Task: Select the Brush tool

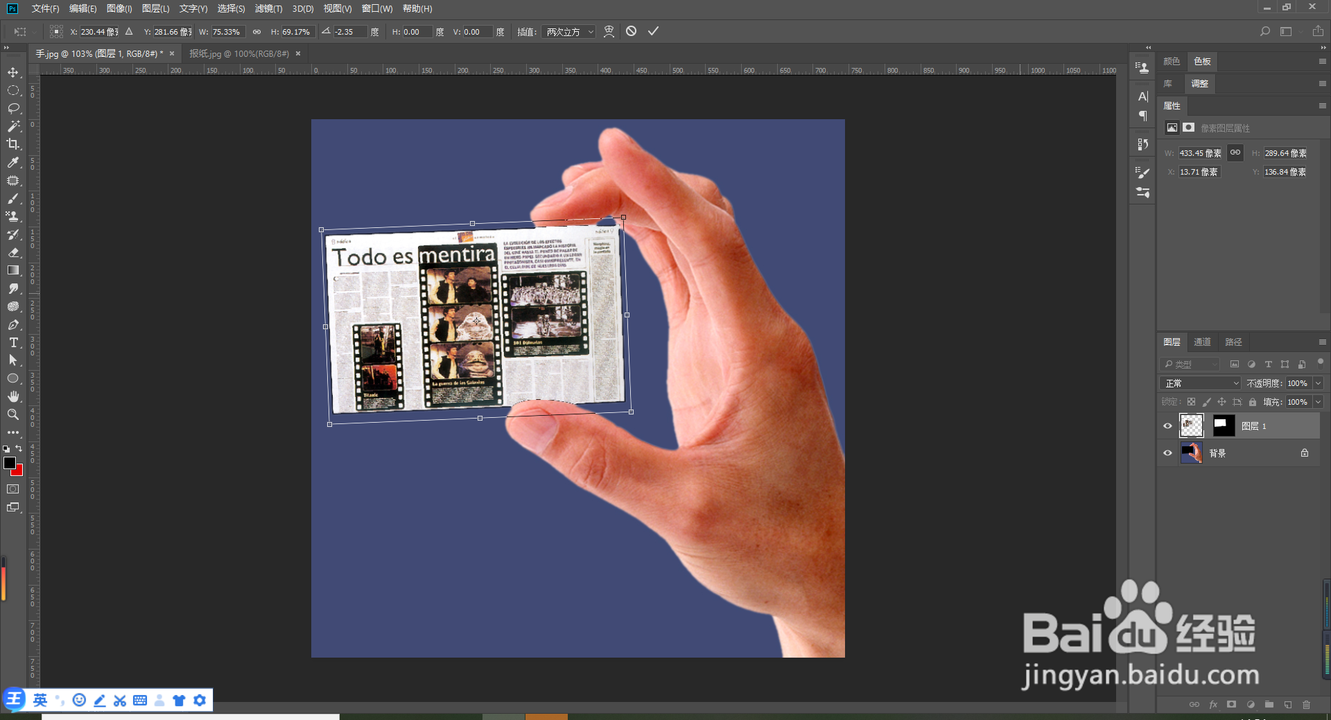Action: tap(13, 198)
